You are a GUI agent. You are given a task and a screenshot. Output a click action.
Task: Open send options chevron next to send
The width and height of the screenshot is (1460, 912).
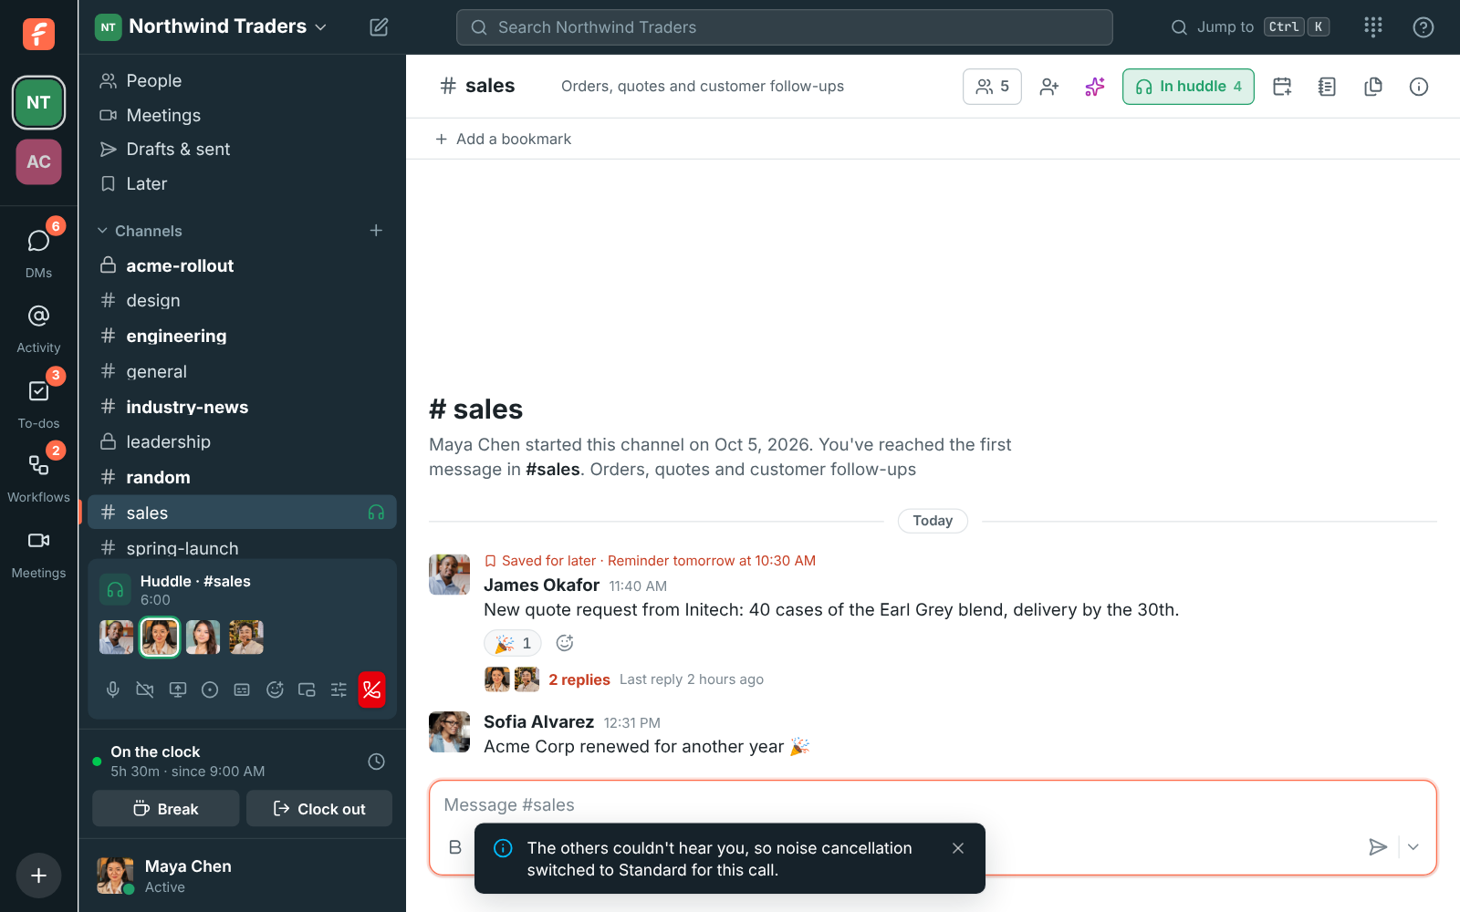pyautogui.click(x=1413, y=847)
